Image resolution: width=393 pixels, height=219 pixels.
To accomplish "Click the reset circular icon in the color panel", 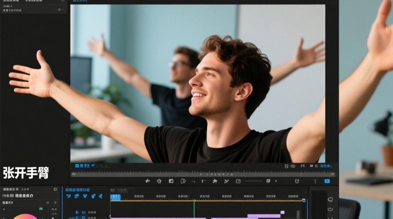I will 55,203.
